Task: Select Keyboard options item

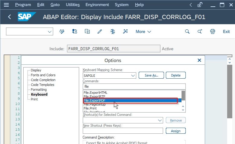Action: coord(39,94)
